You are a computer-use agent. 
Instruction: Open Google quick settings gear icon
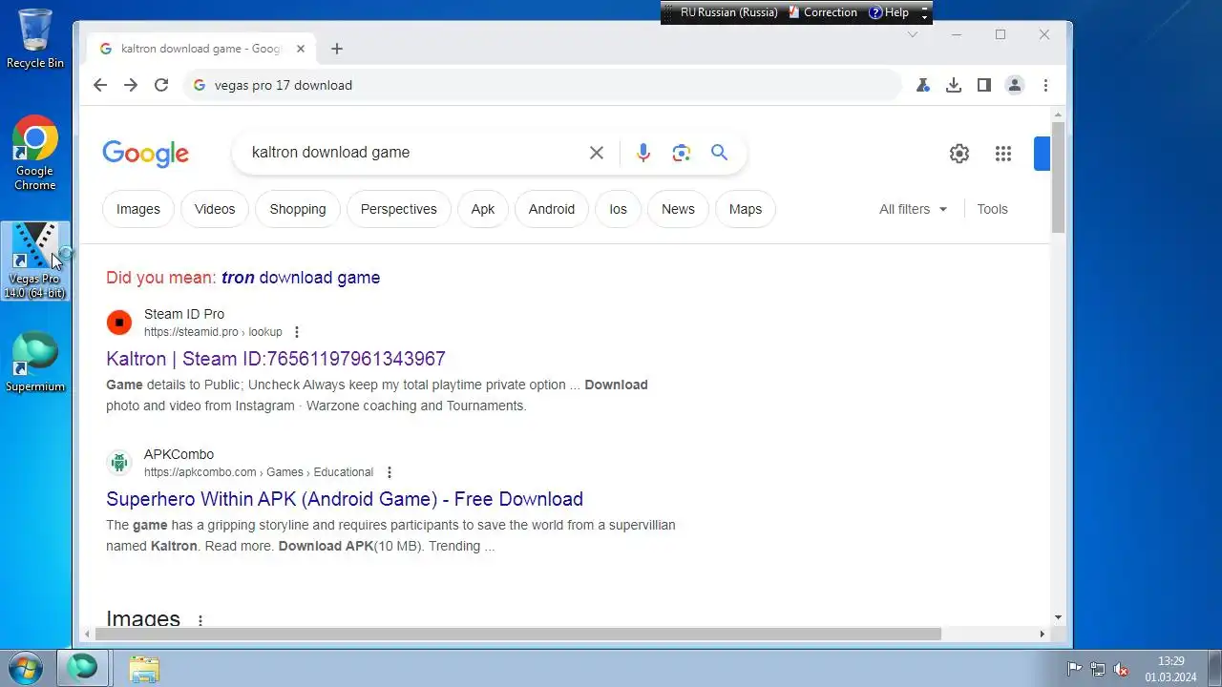pos(959,154)
